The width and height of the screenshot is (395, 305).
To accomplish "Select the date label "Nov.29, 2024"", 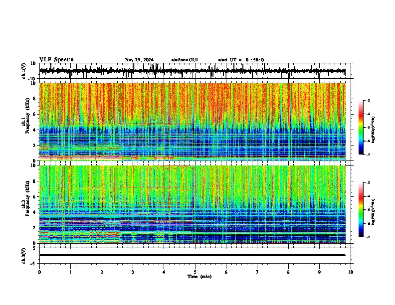I will pos(139,60).
